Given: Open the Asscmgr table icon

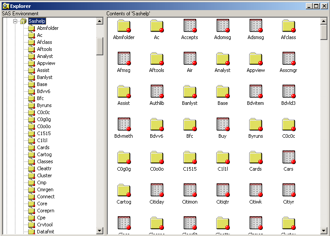Looking at the screenshot, I should (289, 58).
